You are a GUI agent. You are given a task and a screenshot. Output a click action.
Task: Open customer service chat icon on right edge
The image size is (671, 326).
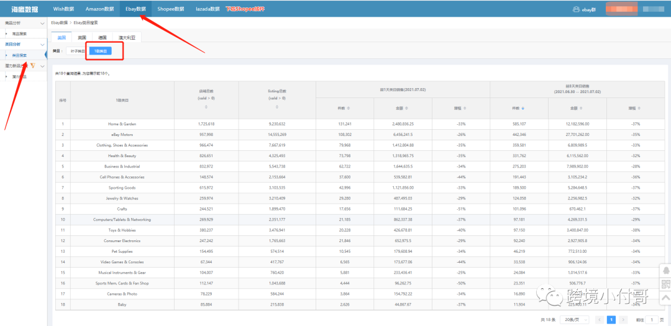665,271
